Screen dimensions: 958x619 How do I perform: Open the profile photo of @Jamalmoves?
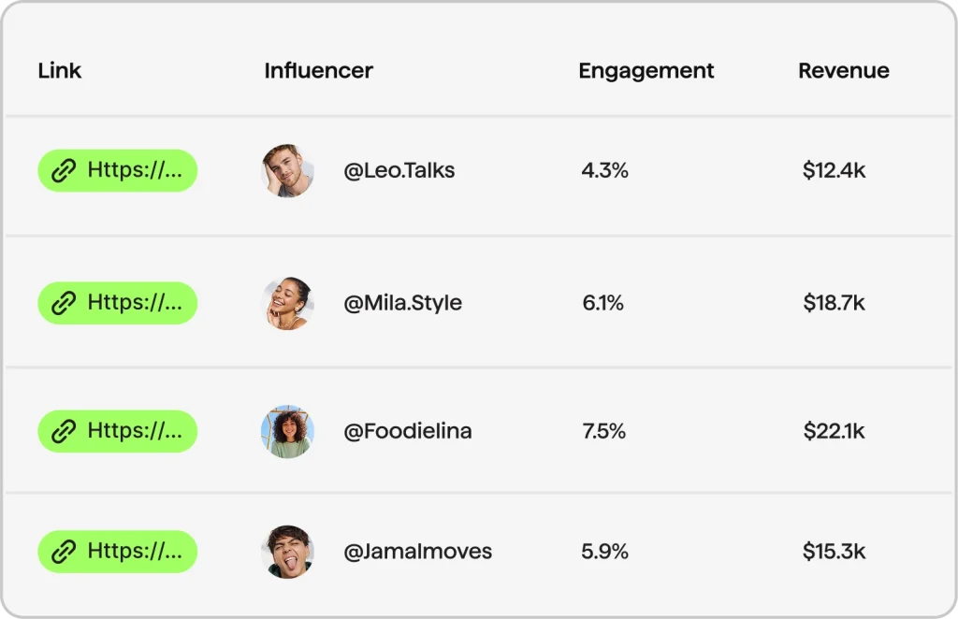(287, 552)
